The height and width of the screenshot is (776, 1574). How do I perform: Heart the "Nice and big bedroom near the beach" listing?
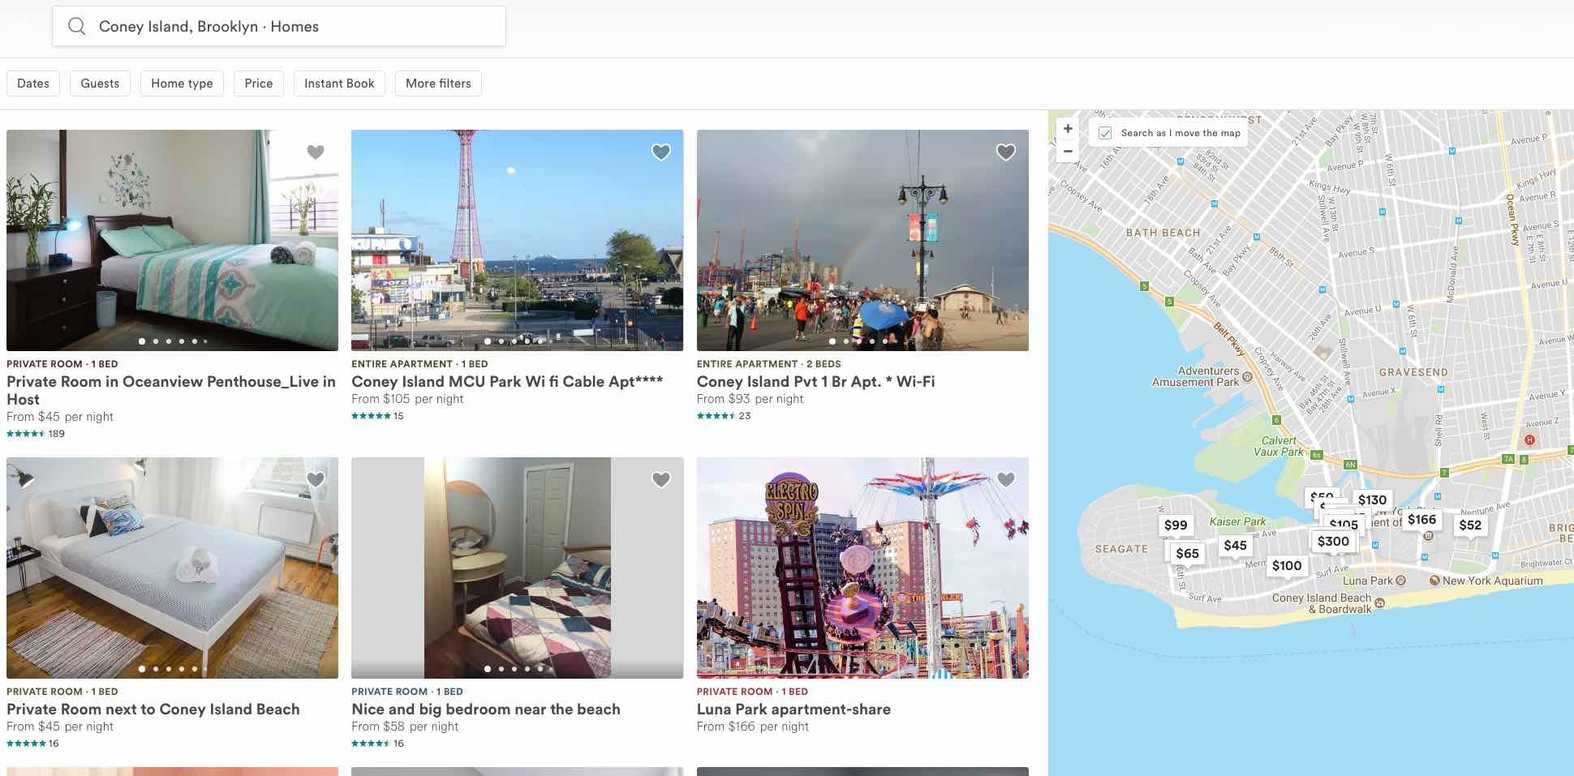(661, 479)
